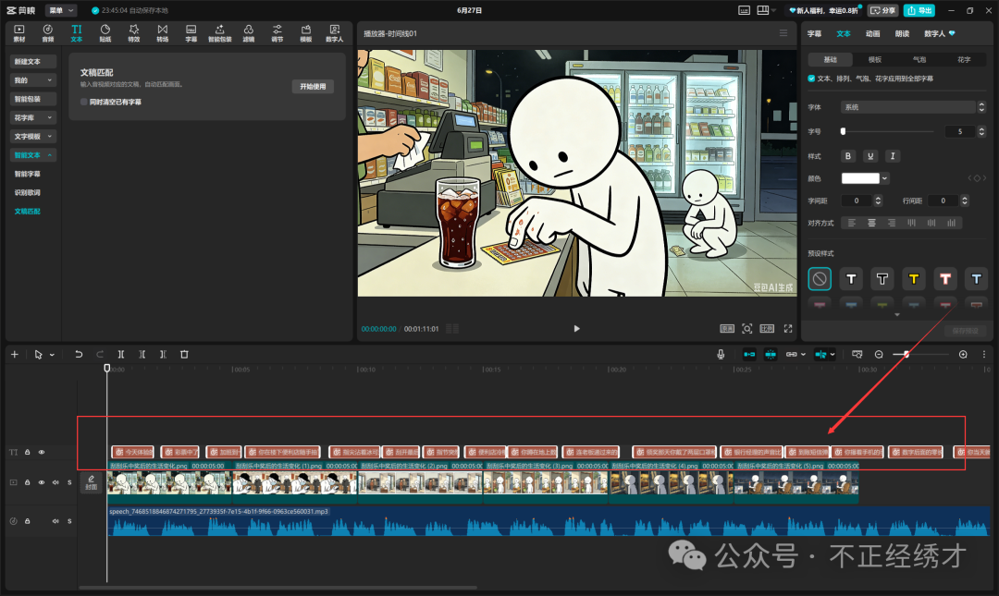999x596 pixels.
Task: Click the 字号 font size slider
Action: 888,131
